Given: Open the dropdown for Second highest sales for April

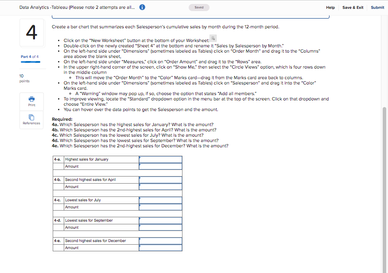Looking at the screenshot, I should click(x=160, y=180).
